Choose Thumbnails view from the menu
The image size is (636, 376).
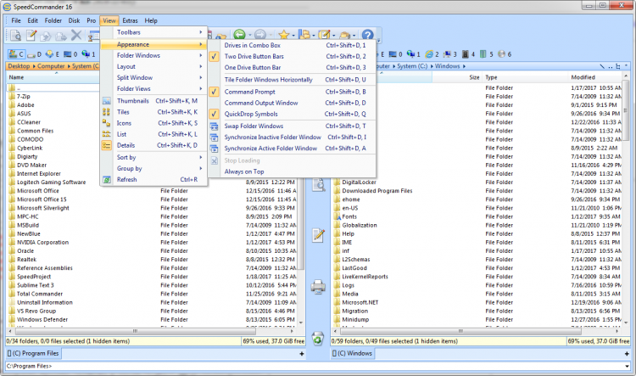(133, 100)
